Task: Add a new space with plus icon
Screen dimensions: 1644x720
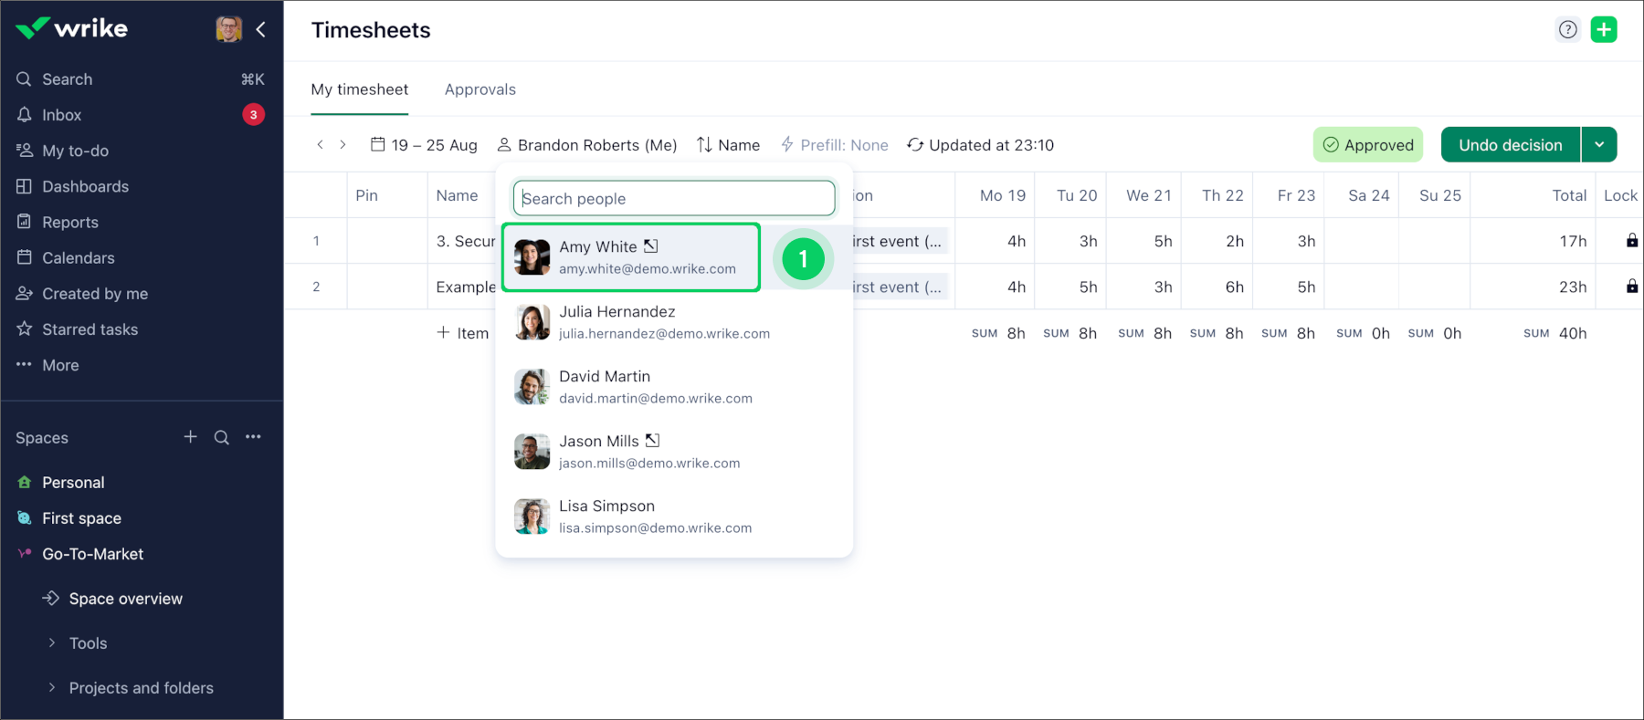Action: pyautogui.click(x=190, y=437)
